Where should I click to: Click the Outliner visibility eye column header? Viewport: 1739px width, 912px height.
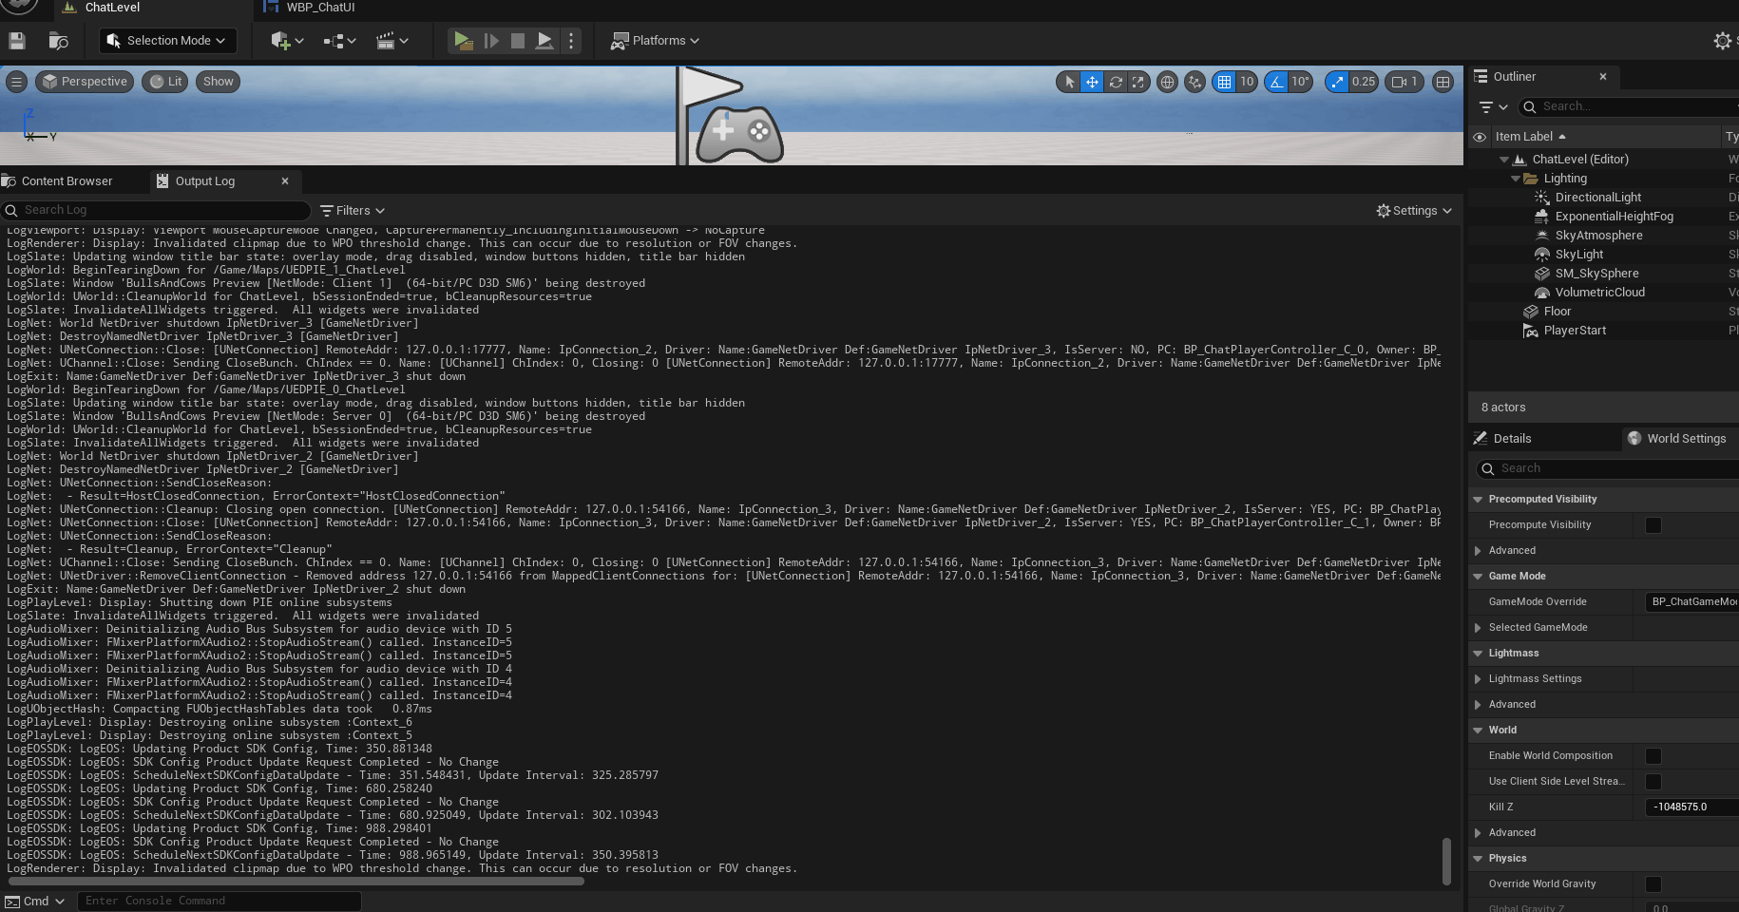[1480, 137]
